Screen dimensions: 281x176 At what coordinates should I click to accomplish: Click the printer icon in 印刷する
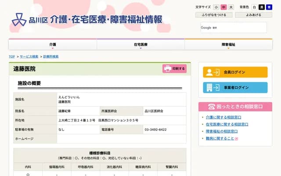[x=167, y=69]
